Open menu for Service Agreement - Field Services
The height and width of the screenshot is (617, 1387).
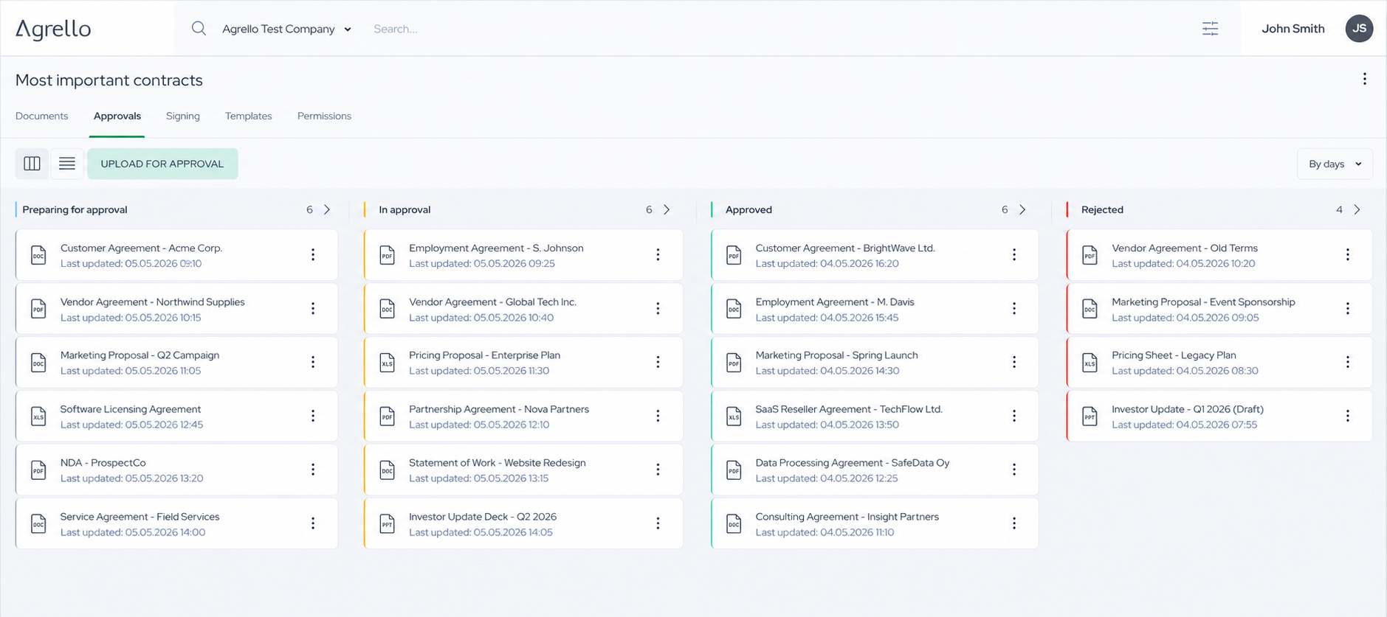[x=313, y=523]
